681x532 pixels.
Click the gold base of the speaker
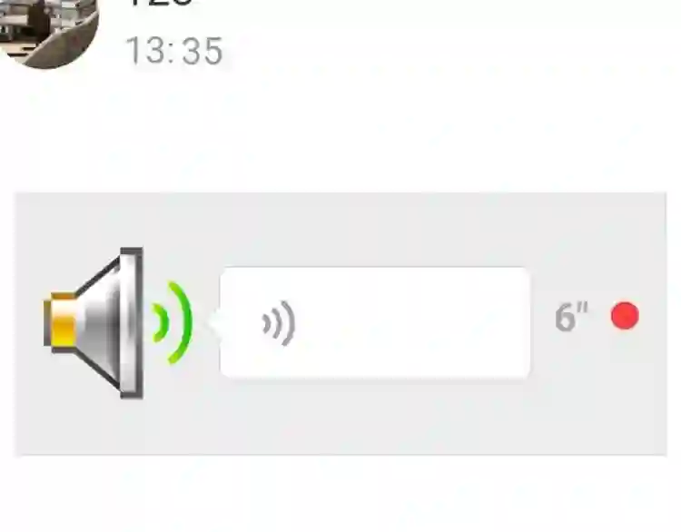click(x=60, y=320)
